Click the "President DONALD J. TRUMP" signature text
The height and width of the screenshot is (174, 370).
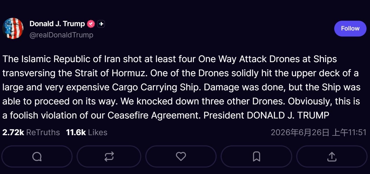[266, 115]
